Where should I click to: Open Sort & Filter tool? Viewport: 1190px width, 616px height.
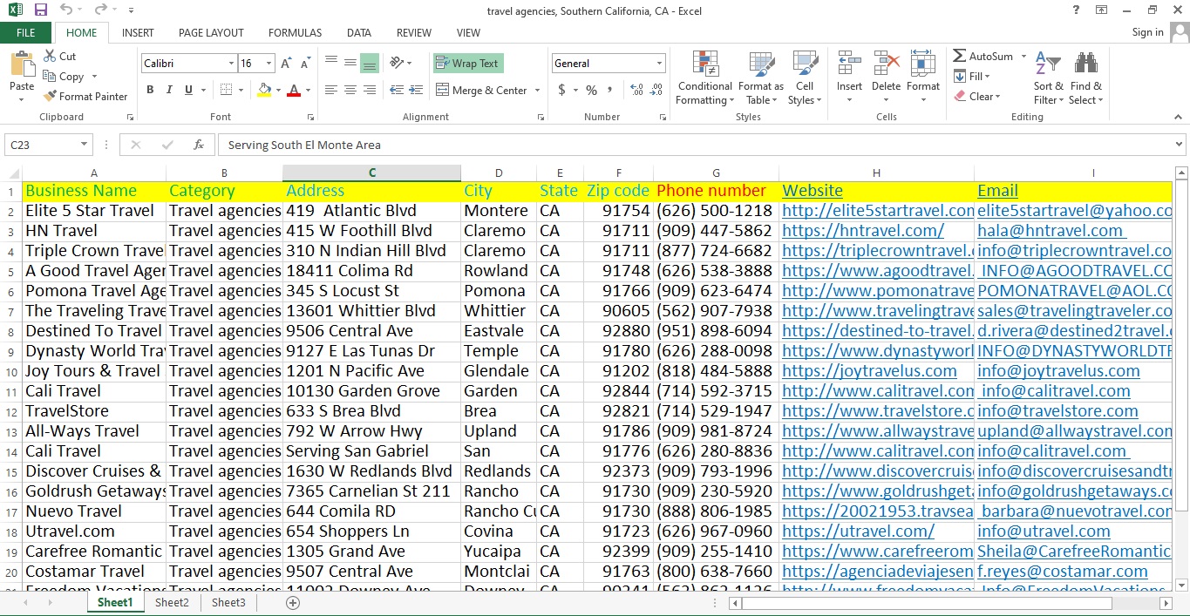(1048, 78)
